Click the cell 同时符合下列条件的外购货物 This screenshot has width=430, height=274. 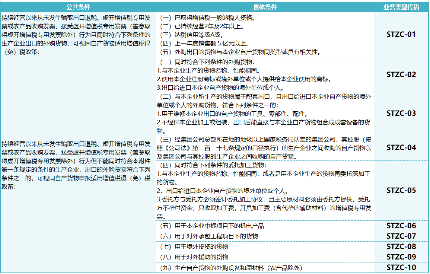(265, 74)
